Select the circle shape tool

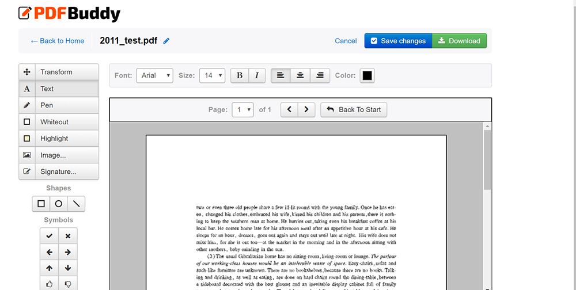click(59, 204)
